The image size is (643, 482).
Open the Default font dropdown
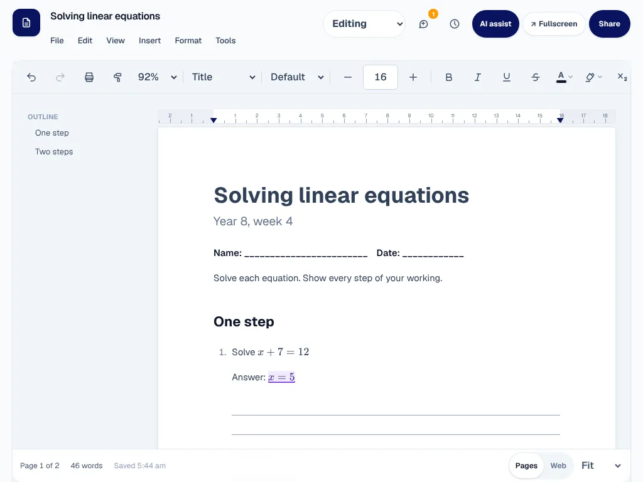click(x=297, y=77)
